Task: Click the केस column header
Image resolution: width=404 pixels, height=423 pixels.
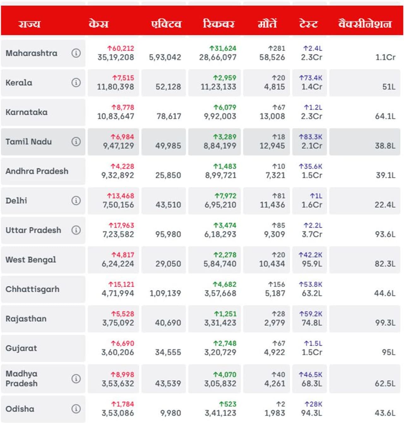Action: tap(98, 24)
